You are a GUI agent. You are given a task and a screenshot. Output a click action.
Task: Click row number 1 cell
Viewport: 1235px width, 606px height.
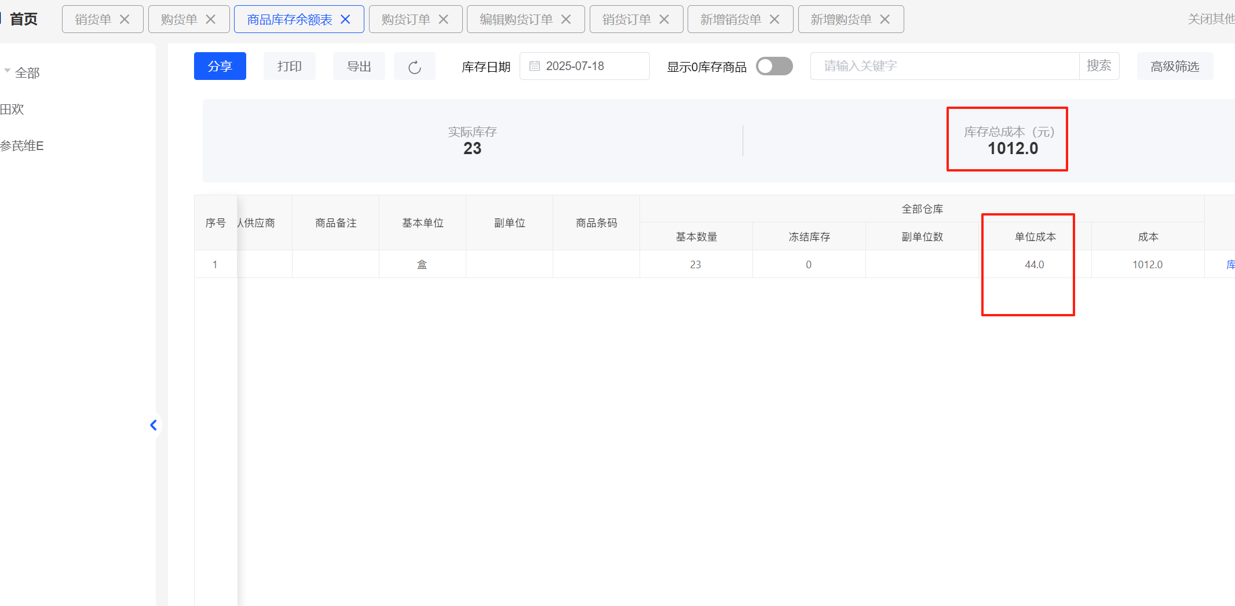coord(215,265)
